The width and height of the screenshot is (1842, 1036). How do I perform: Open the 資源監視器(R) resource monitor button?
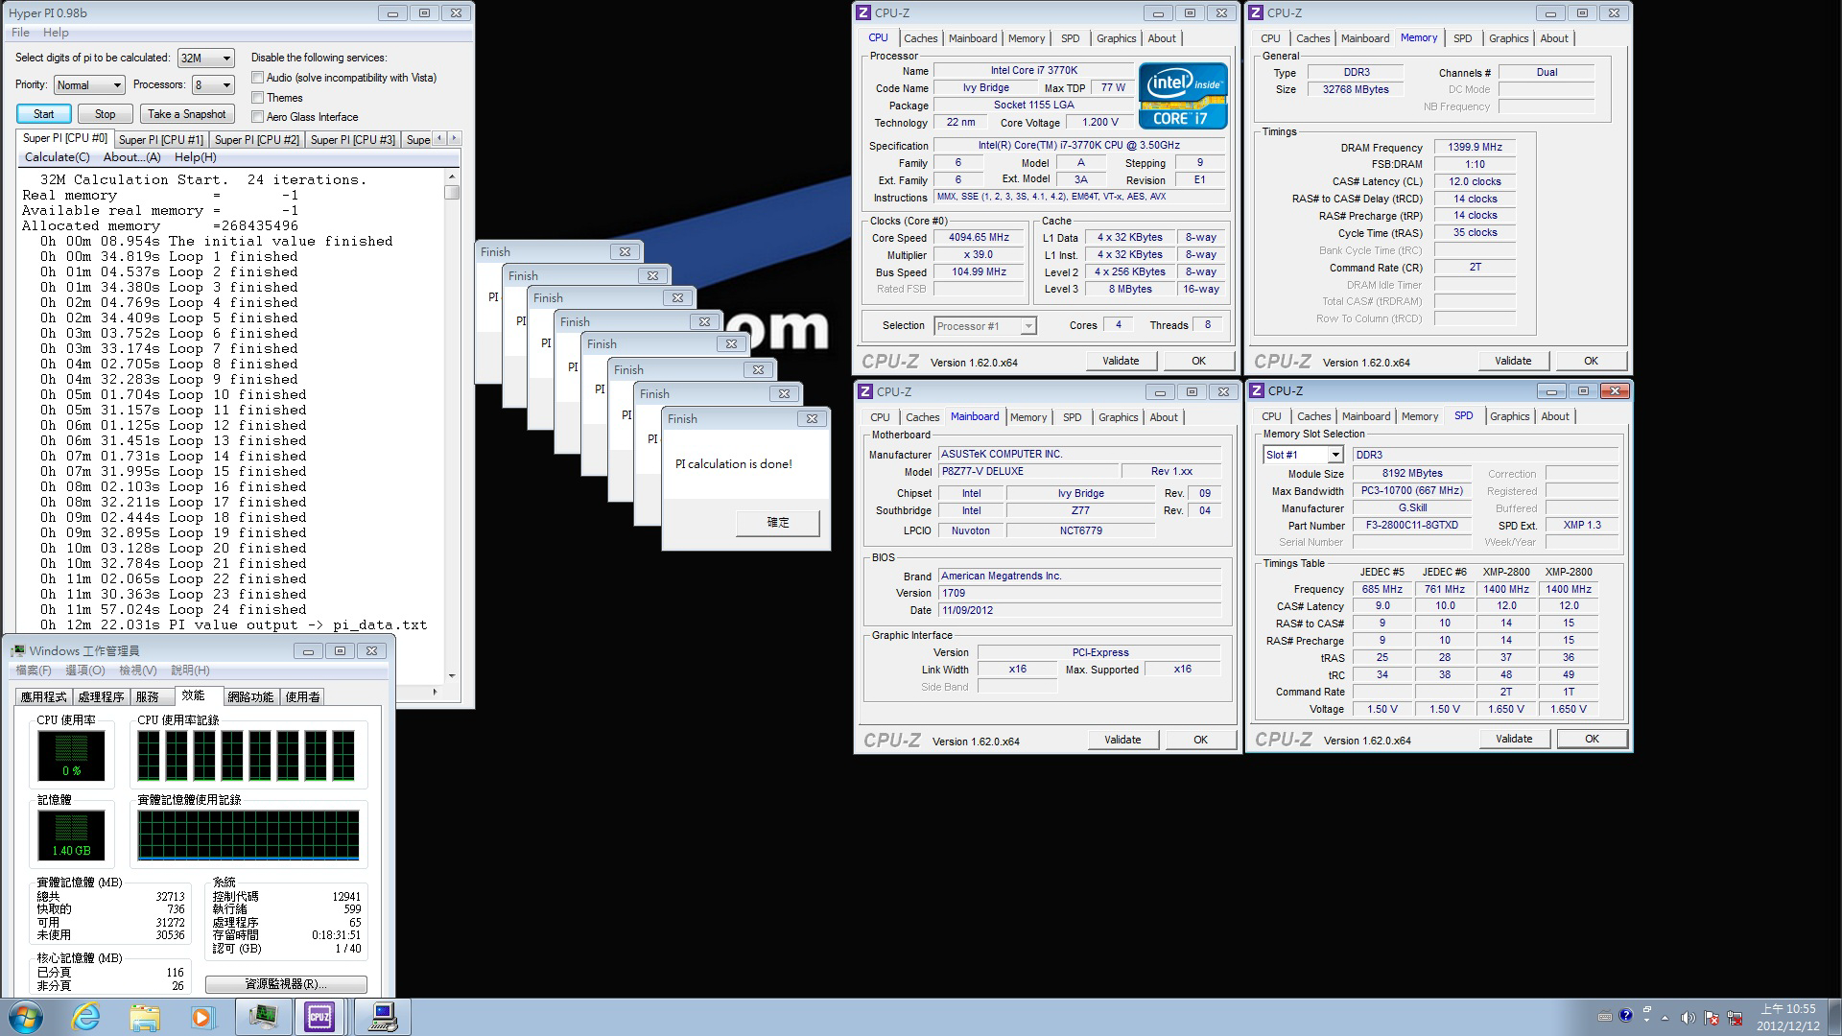coord(286,984)
